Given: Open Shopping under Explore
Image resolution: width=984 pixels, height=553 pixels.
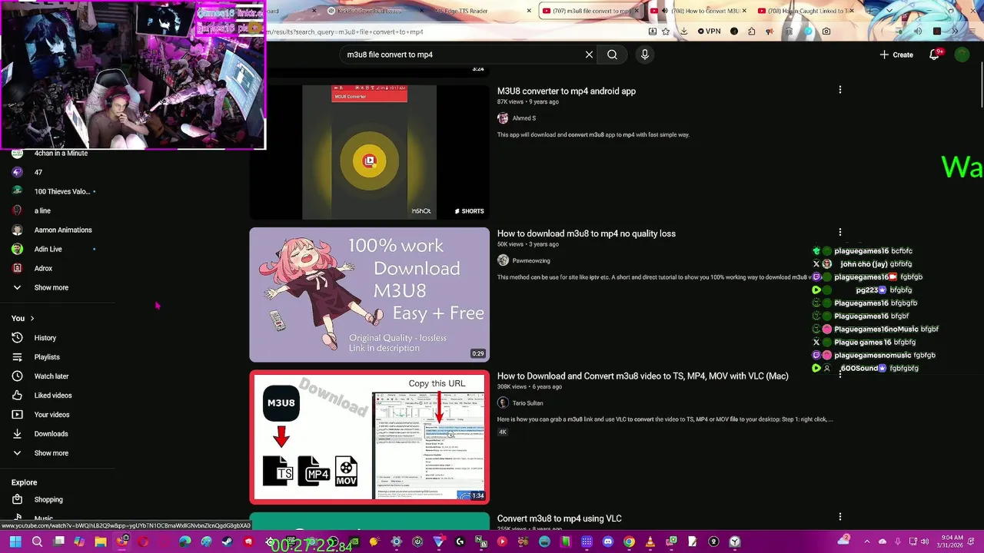Looking at the screenshot, I should coord(48,499).
